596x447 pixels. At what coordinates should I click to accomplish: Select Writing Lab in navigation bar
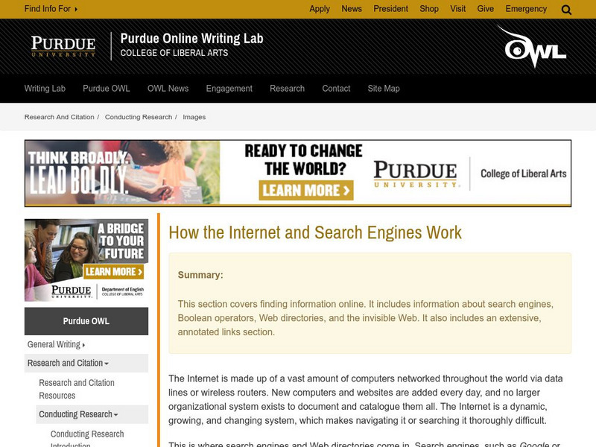[x=45, y=89]
